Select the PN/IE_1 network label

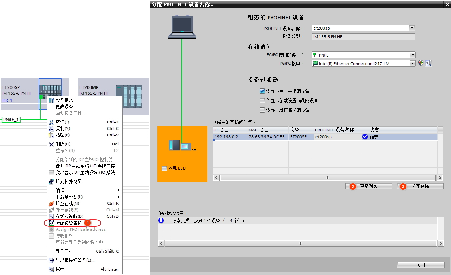point(11,120)
